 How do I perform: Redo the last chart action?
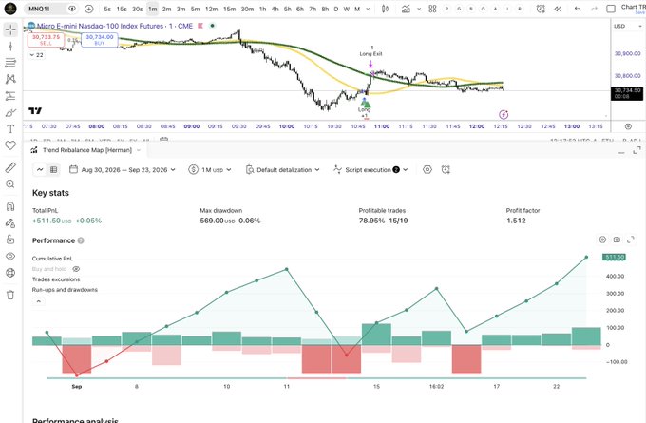pos(594,9)
